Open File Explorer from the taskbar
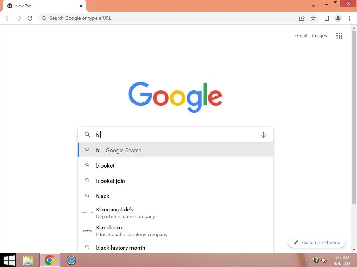 (x=28, y=260)
